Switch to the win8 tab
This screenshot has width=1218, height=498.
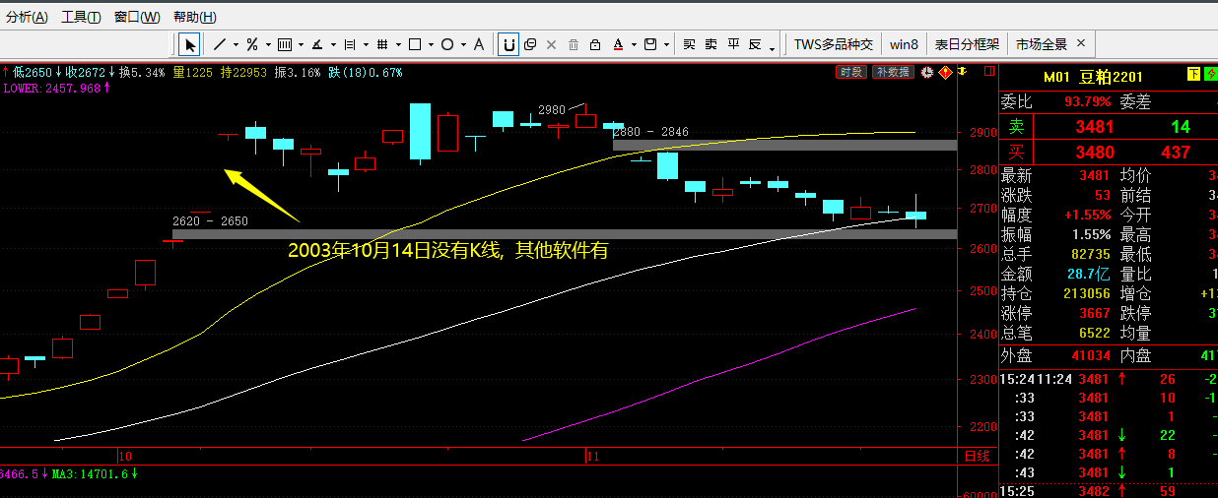904,44
